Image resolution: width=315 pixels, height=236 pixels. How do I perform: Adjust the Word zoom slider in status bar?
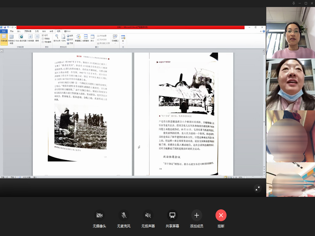[x=253, y=177]
